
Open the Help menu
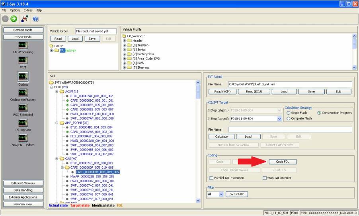[x=39, y=10]
